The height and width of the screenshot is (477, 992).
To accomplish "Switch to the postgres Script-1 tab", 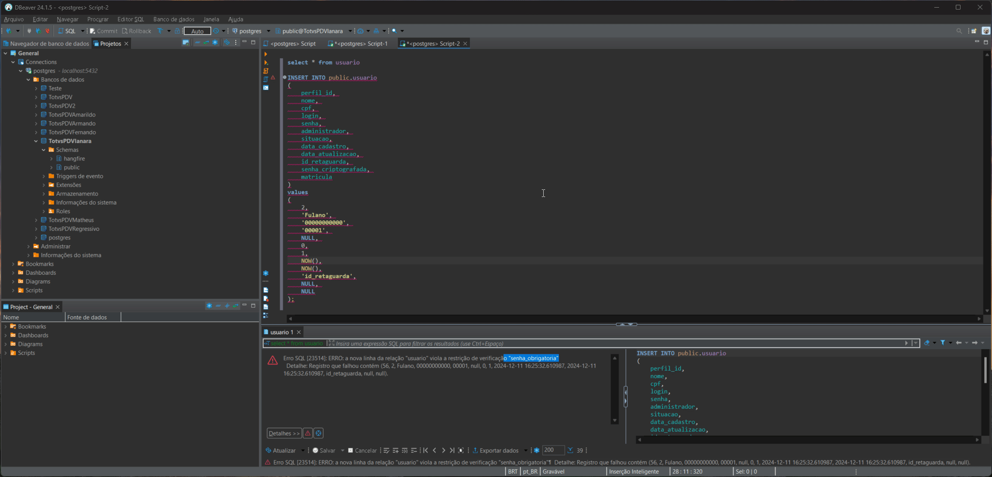I will point(361,43).
